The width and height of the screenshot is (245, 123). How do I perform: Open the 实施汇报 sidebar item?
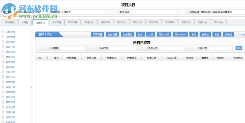click(10, 117)
